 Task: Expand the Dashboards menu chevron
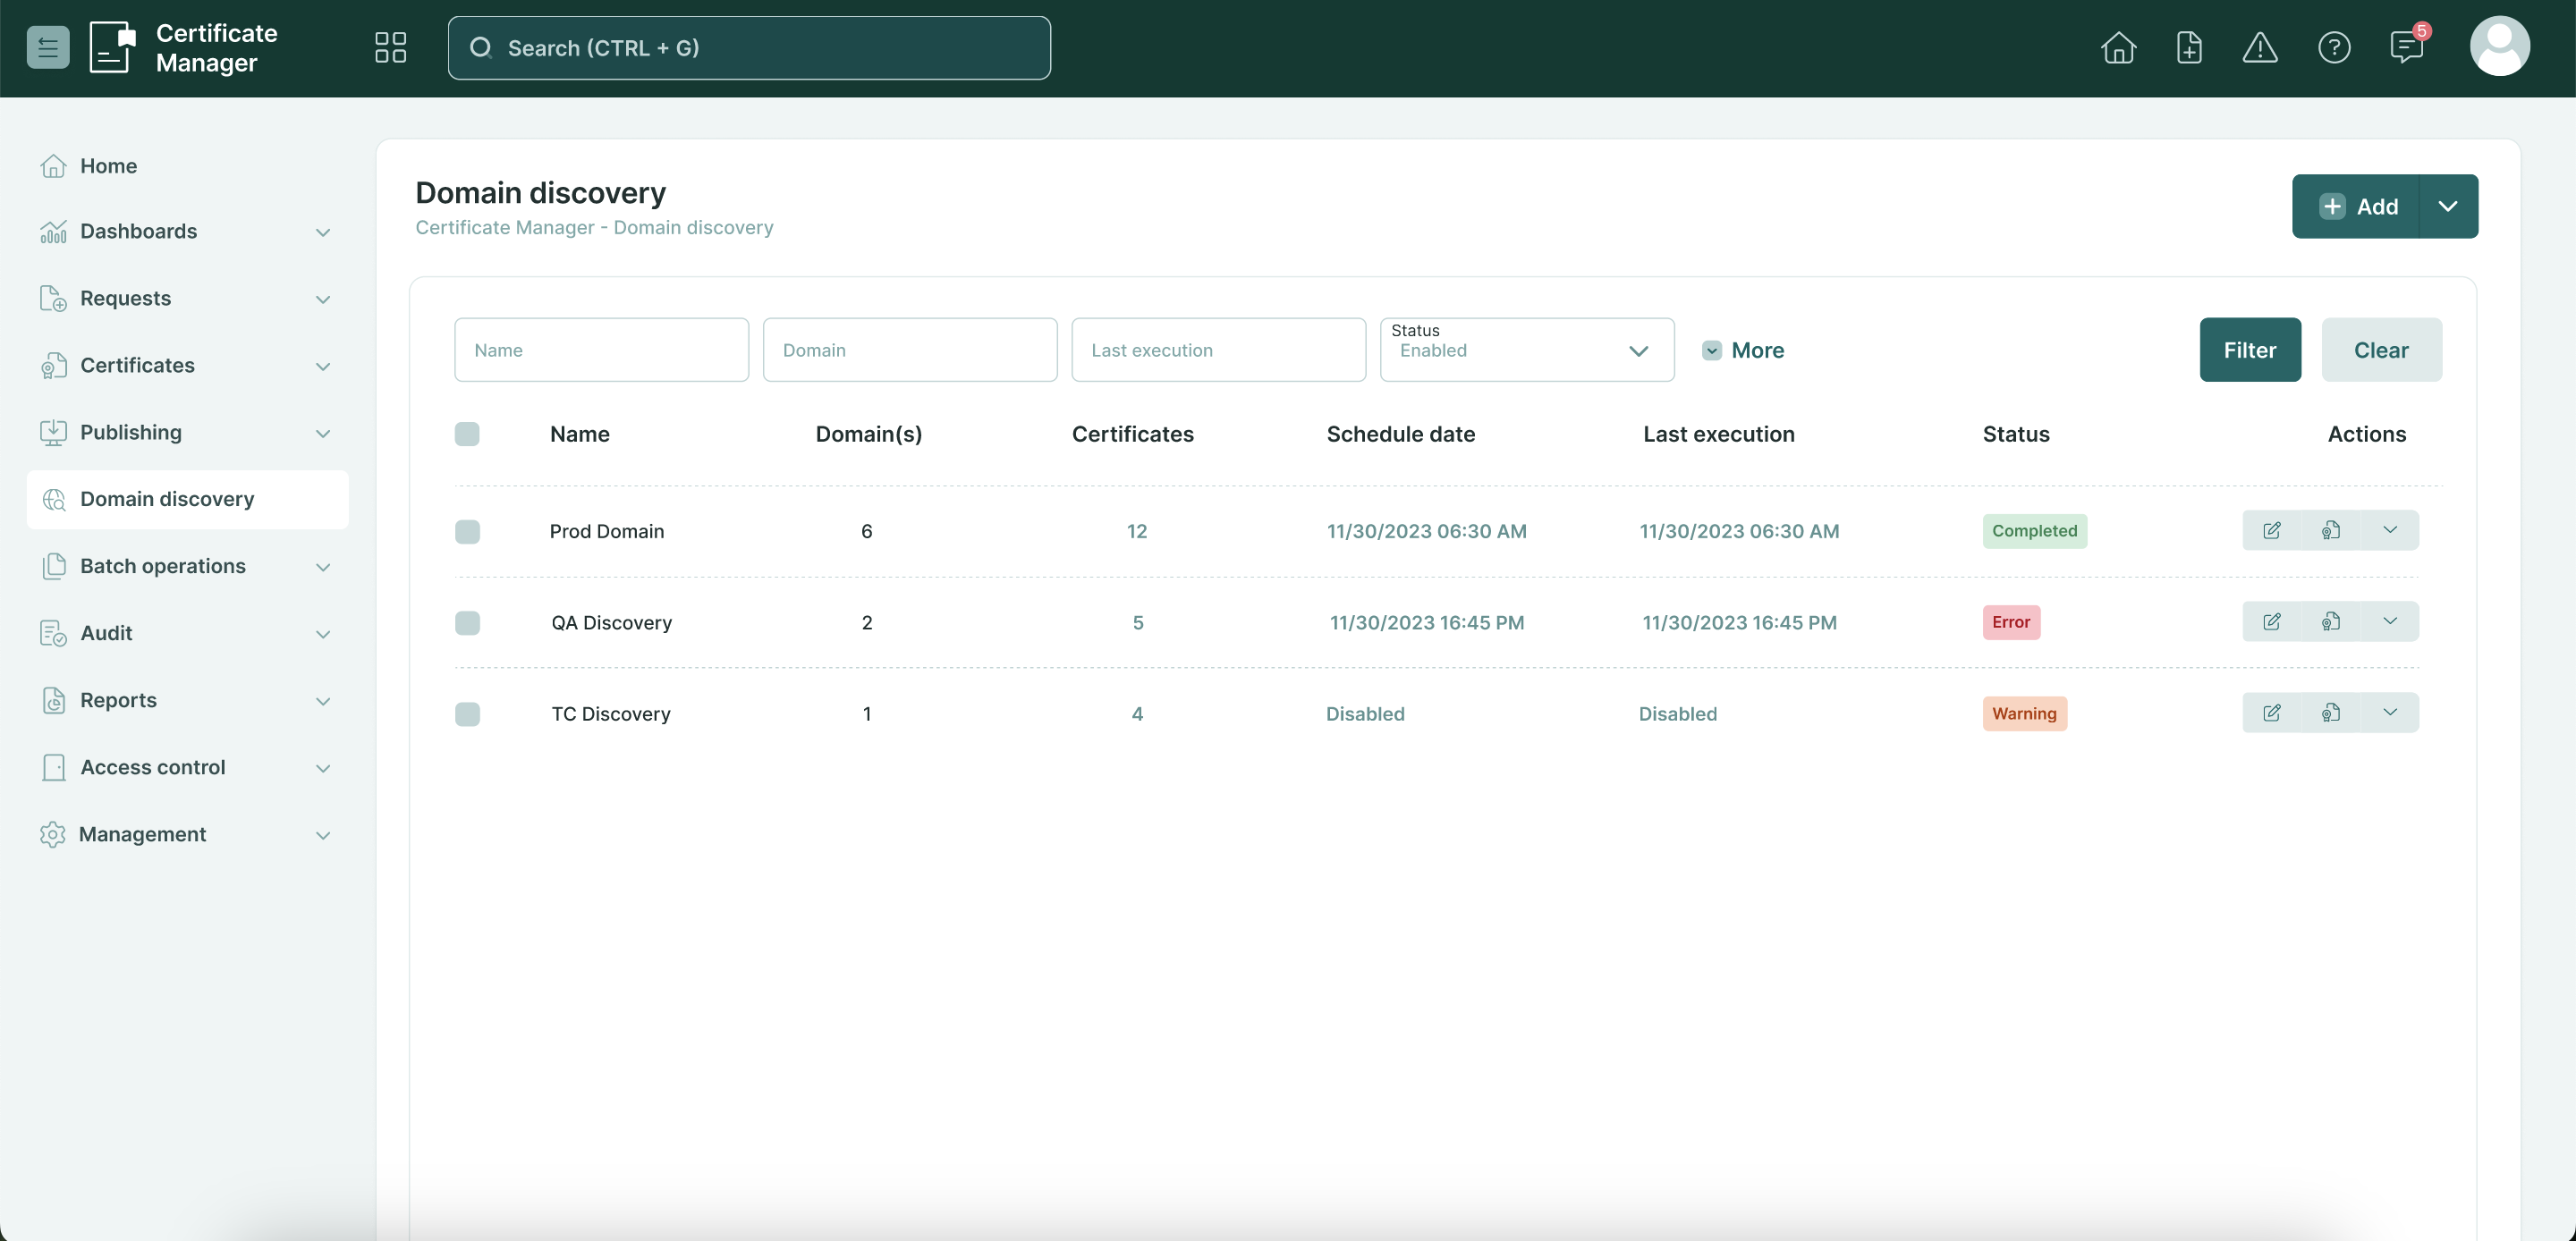click(x=323, y=232)
